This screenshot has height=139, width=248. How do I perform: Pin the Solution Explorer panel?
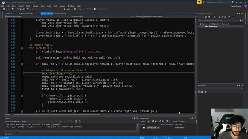click(239, 14)
